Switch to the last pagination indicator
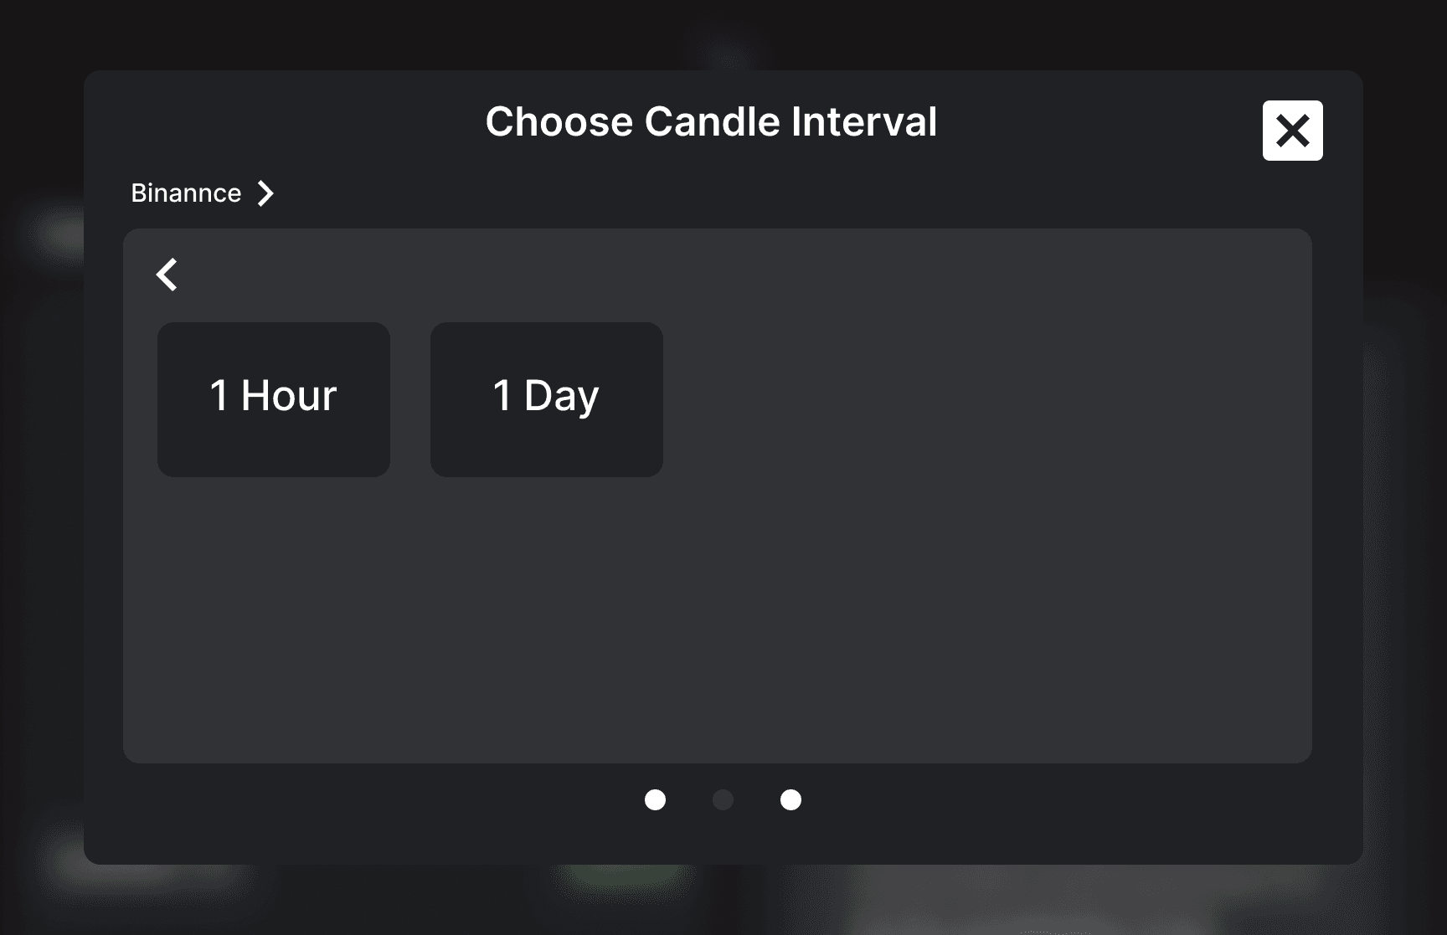The width and height of the screenshot is (1447, 935). pos(790,800)
